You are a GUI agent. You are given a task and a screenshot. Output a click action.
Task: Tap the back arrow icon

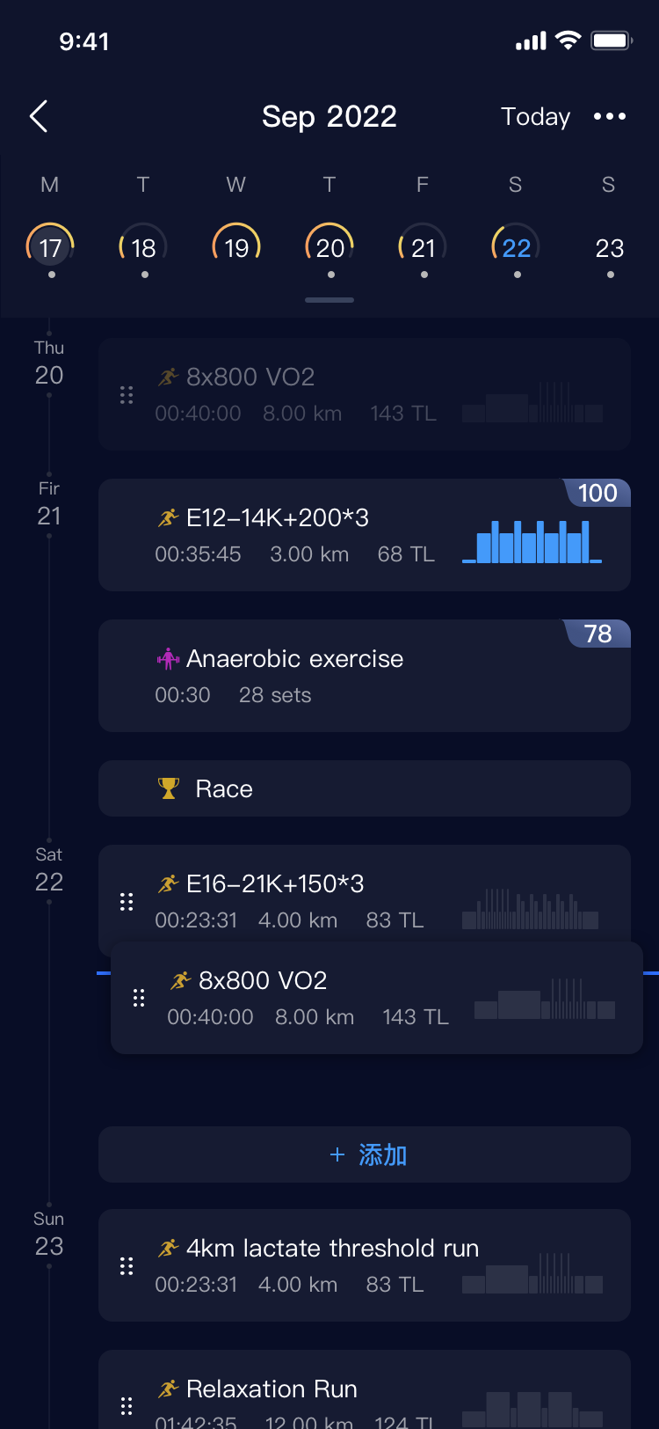(x=39, y=116)
